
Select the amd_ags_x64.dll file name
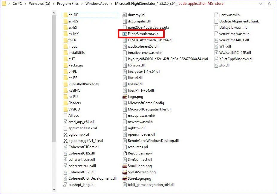81,122
